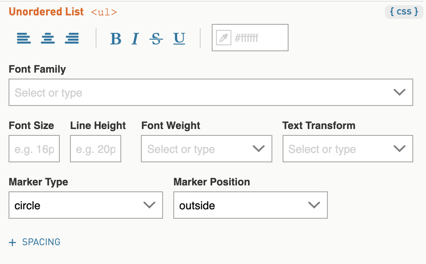
Task: Open the Text Transform dropdown
Action: [348, 149]
